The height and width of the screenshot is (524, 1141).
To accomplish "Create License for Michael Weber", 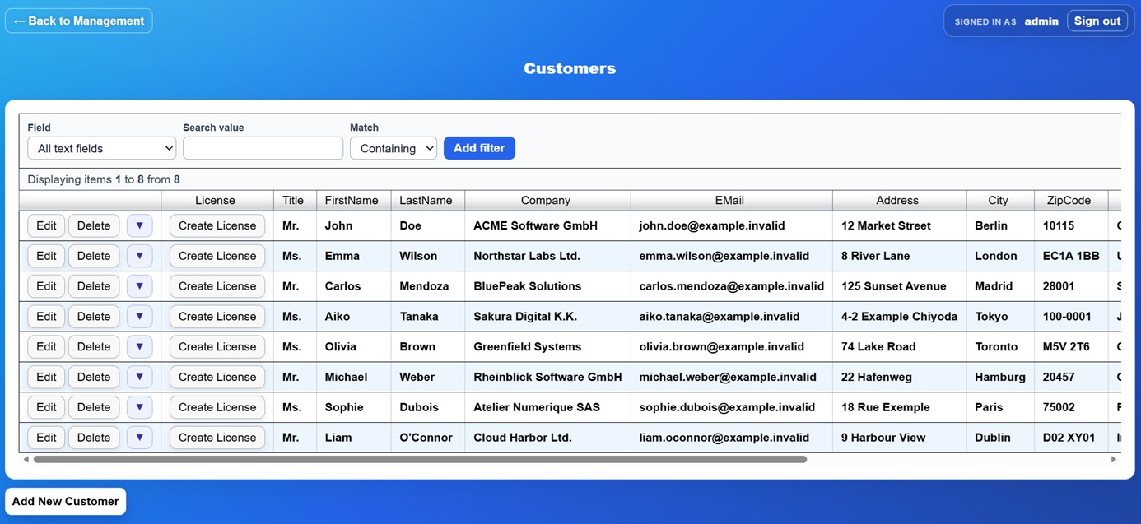I will (217, 377).
